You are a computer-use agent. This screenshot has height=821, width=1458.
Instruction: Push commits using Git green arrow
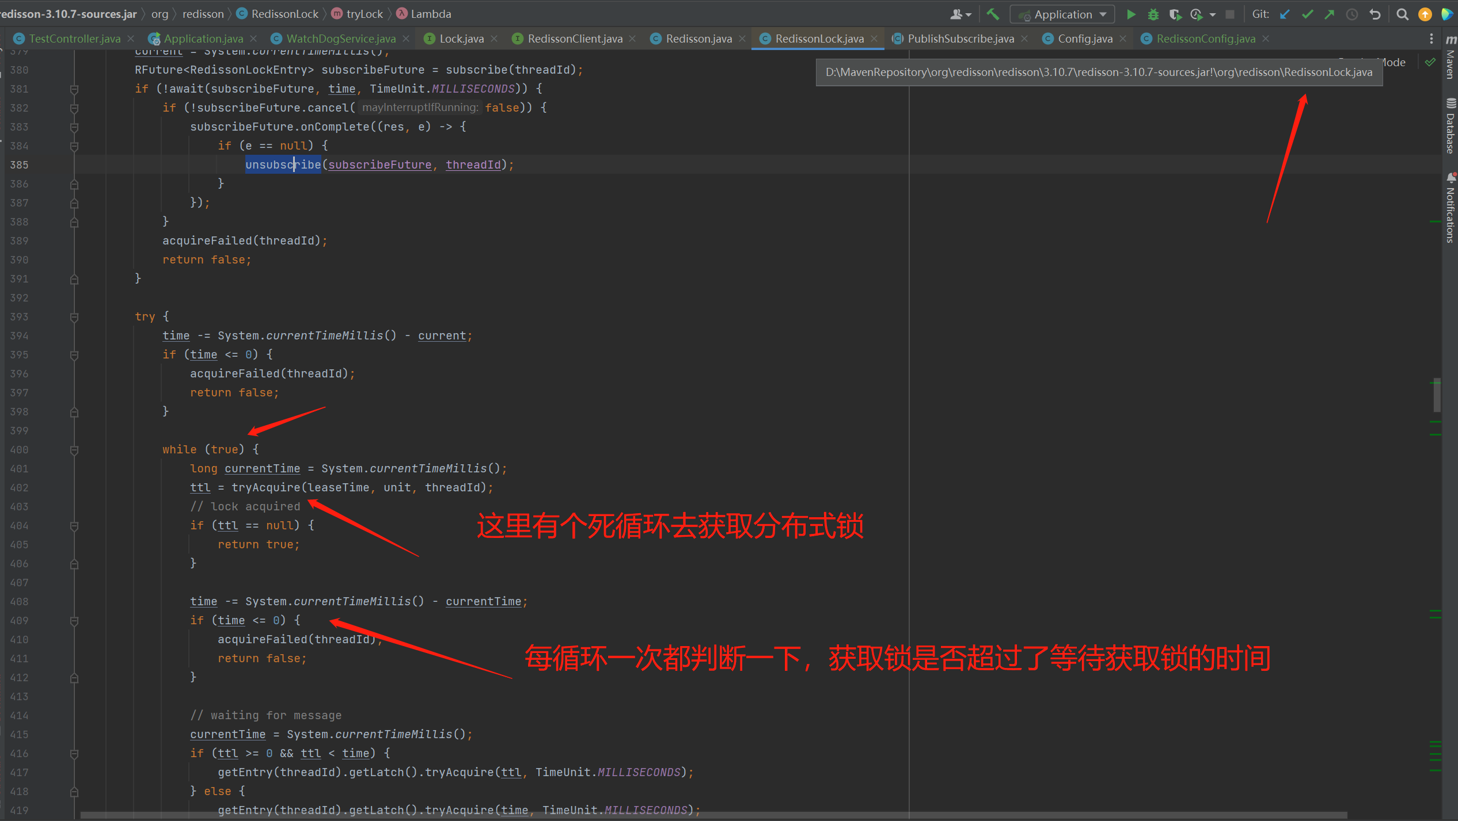(1330, 14)
